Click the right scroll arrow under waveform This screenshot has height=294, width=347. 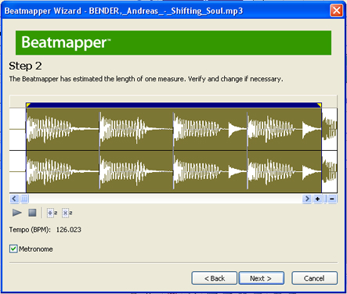(307, 199)
